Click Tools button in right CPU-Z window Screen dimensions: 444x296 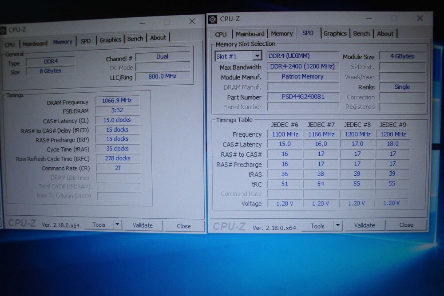tap(317, 226)
